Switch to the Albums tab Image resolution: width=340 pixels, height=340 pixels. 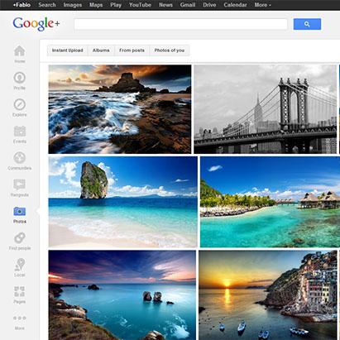[x=101, y=50]
